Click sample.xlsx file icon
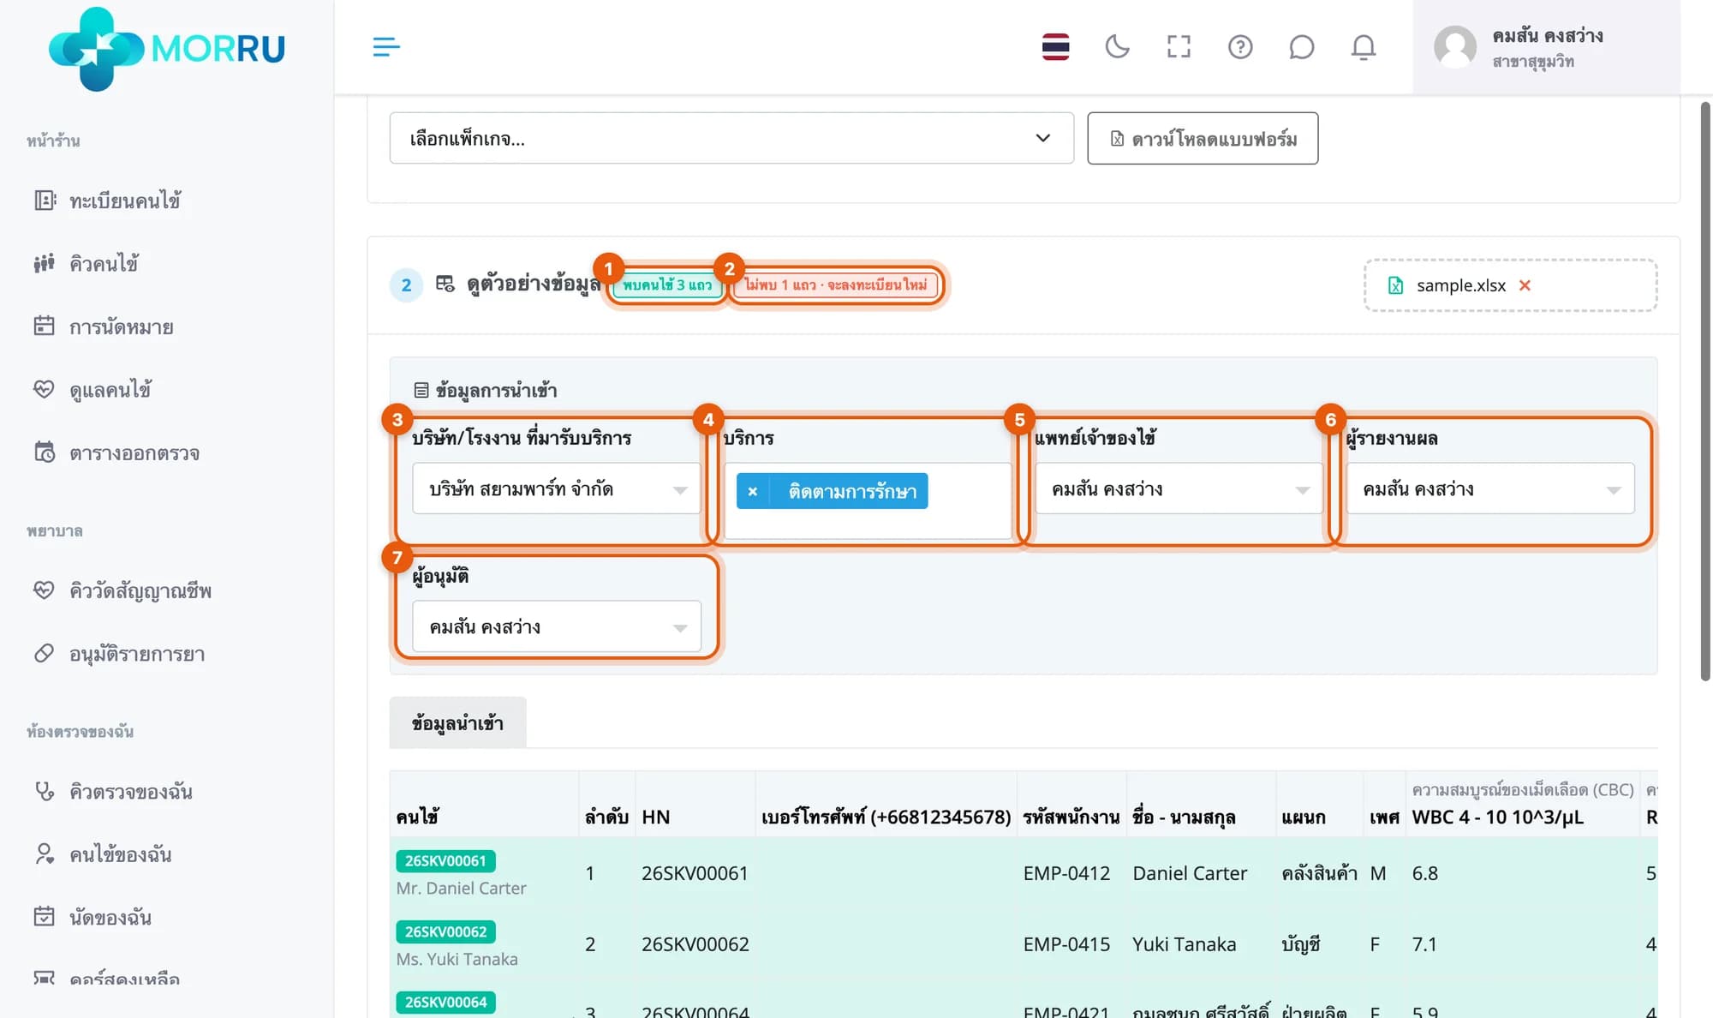 coord(1395,285)
